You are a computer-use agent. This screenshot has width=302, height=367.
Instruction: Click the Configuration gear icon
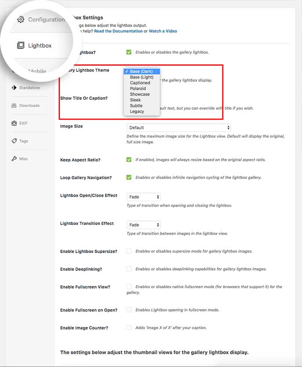tap(20, 19)
